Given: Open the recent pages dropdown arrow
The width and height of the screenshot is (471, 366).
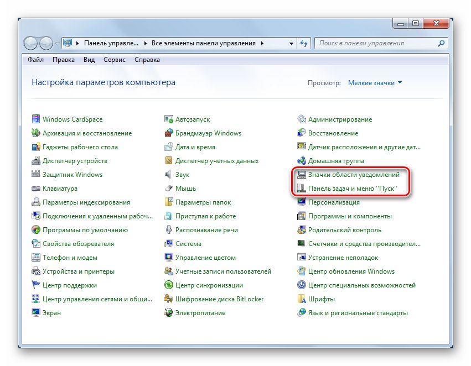Looking at the screenshot, I should click(57, 44).
